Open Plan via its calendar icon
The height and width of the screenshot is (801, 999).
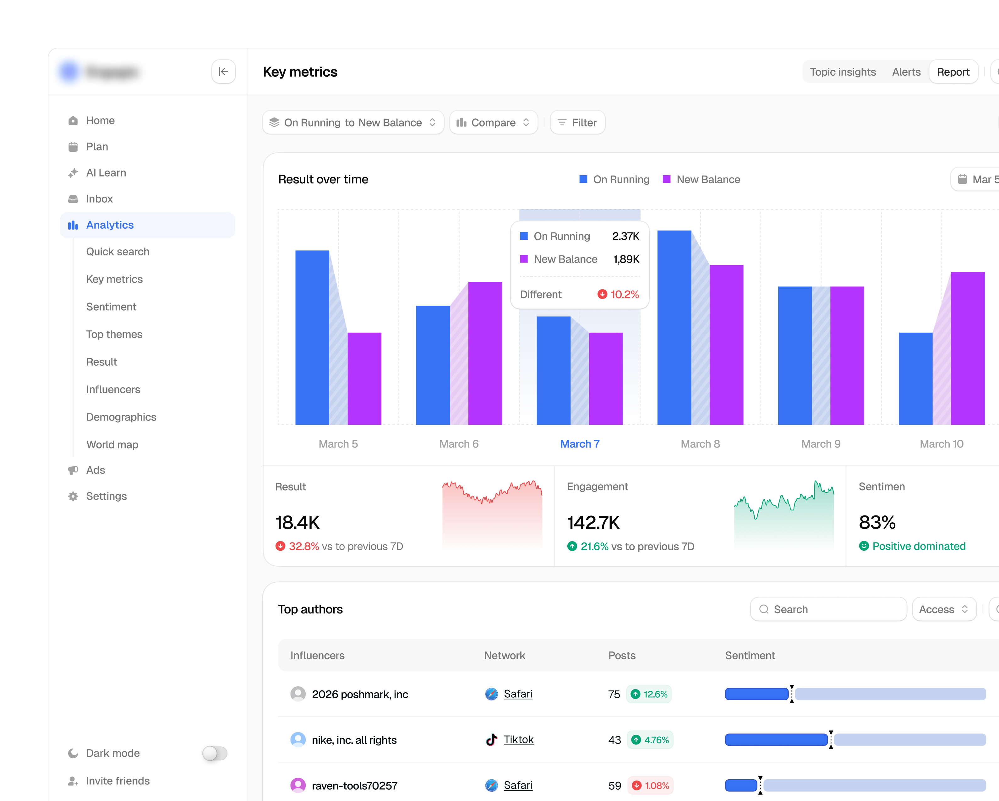73,147
